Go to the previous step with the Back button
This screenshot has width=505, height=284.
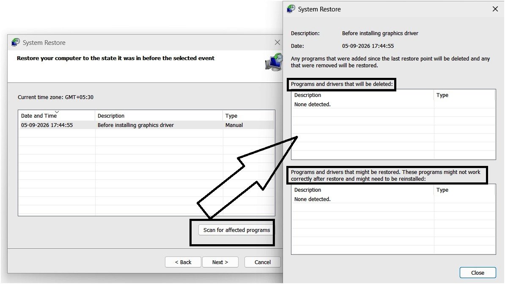pos(183,262)
